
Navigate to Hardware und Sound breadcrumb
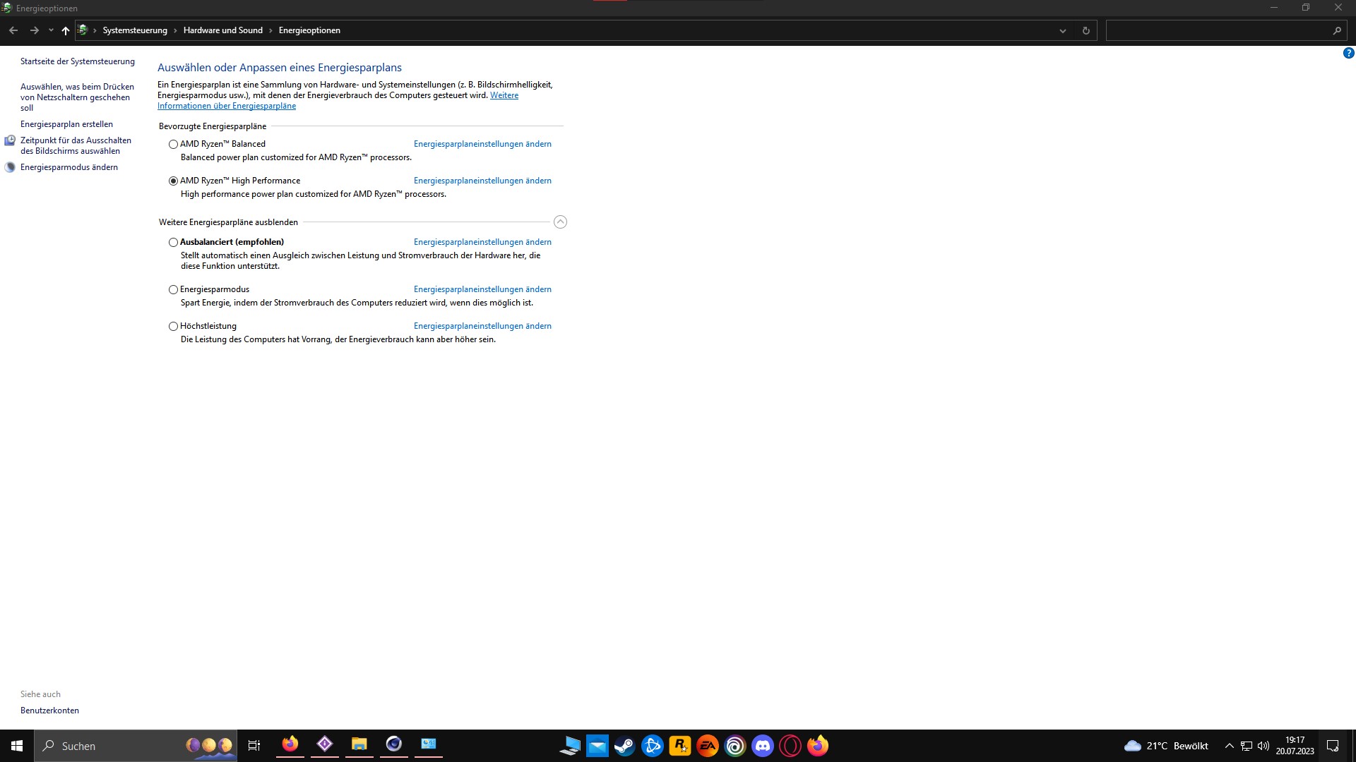(x=222, y=30)
